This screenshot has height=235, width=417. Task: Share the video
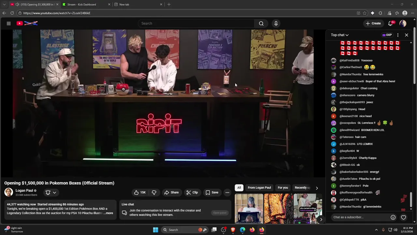(171, 193)
